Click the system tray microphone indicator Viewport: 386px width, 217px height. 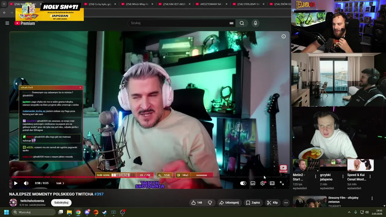tap(356, 212)
